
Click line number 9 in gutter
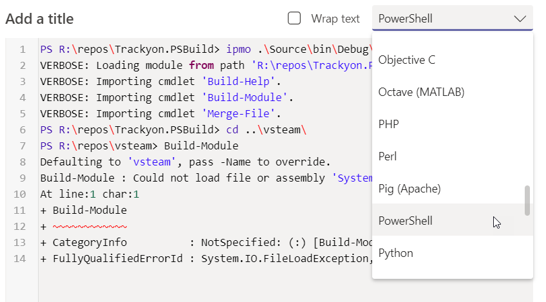(23, 178)
